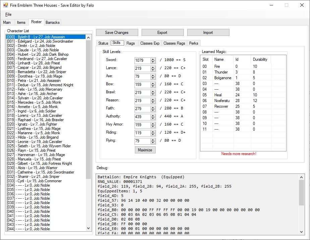The image size is (310, 240).
Task: Click the character list scroll-down arrow
Action: (88, 228)
